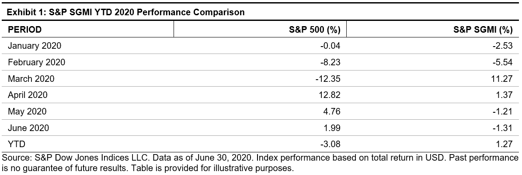The width and height of the screenshot is (522, 175).
Task: Select the PERIOD column header
Action: pyautogui.click(x=25, y=30)
